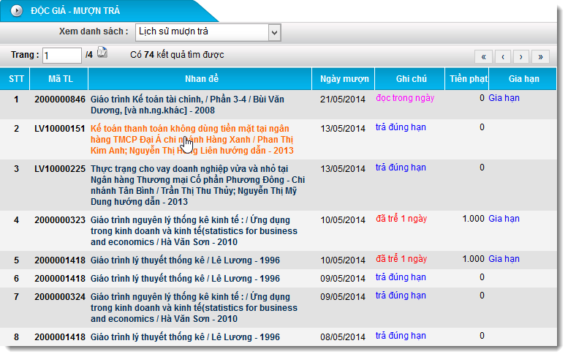Click borrow date 10/05/2014 in row 5
The width and height of the screenshot is (568, 357).
pyautogui.click(x=343, y=260)
